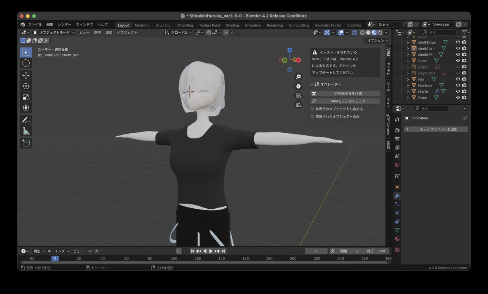Enable selected objects only checkbox

point(312,117)
